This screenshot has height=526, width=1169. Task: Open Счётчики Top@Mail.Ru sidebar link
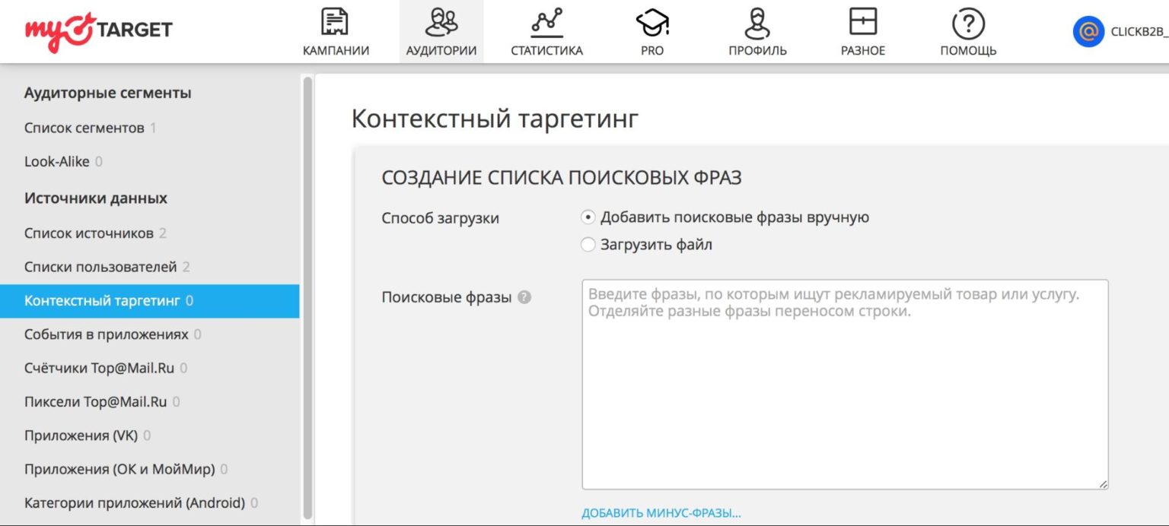point(99,368)
